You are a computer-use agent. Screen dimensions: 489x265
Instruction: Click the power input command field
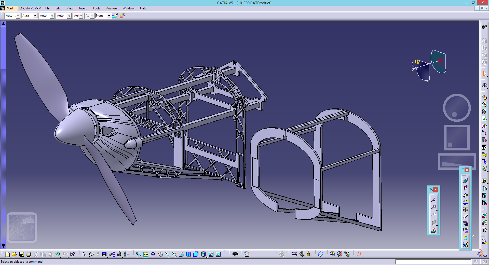[433, 262]
